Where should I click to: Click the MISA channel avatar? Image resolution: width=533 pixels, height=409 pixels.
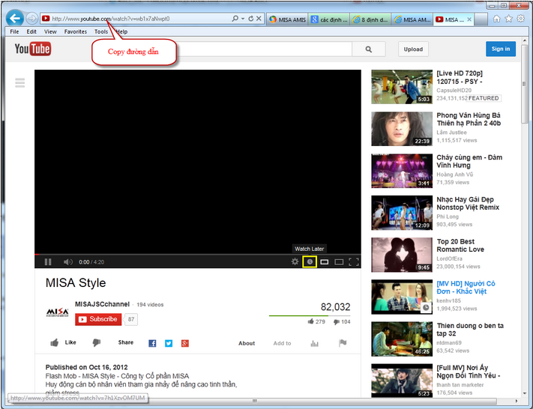(x=58, y=312)
